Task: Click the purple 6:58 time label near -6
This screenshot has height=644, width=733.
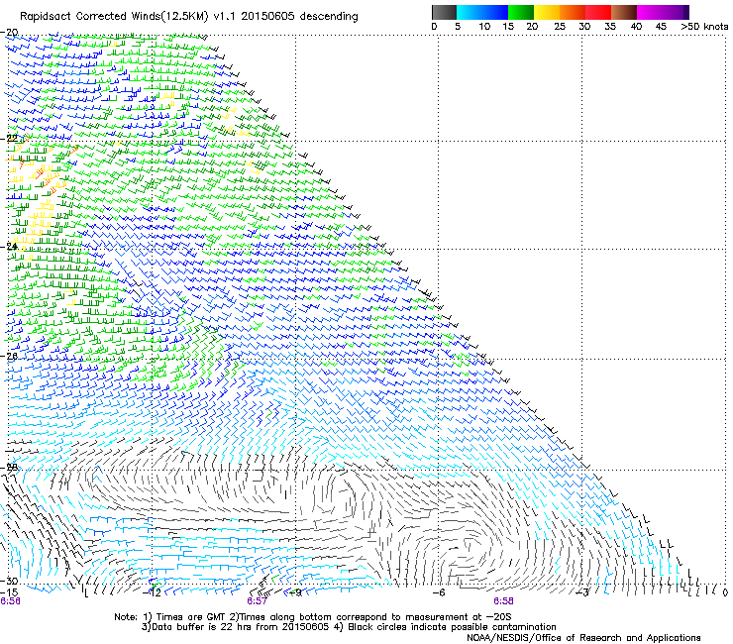Action: coord(503,601)
